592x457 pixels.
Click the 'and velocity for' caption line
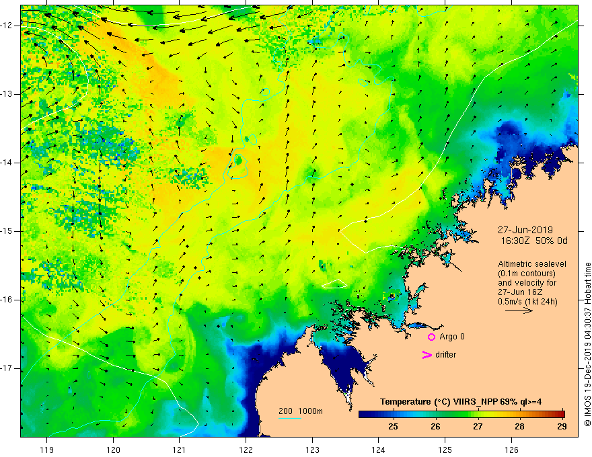[527, 283]
